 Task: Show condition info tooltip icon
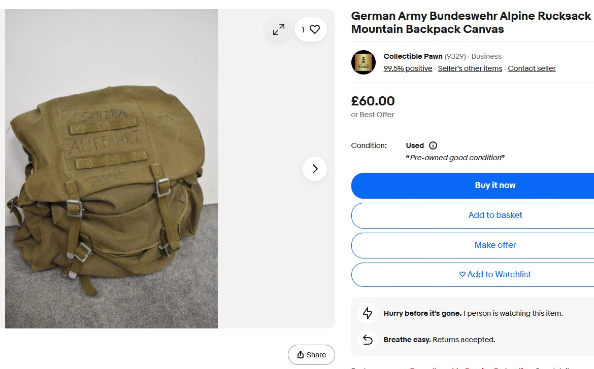click(433, 145)
